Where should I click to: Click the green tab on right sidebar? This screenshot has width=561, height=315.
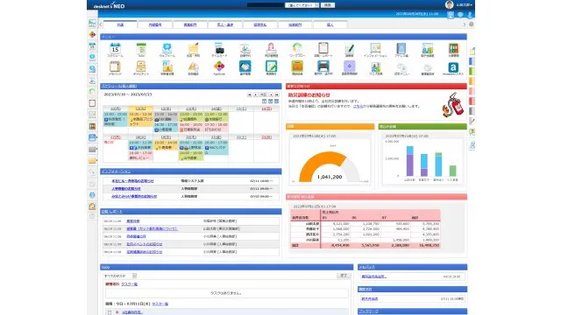472,72
